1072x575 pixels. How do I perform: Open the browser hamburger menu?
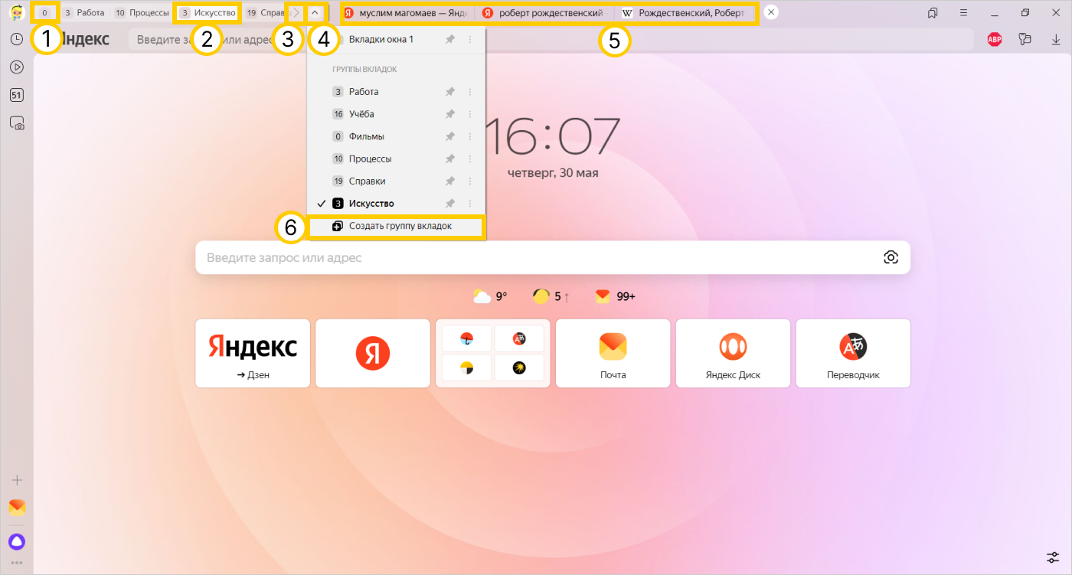point(964,13)
